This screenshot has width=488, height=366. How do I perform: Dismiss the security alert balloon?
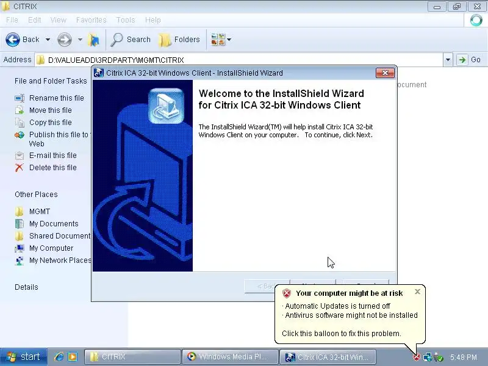pyautogui.click(x=417, y=292)
